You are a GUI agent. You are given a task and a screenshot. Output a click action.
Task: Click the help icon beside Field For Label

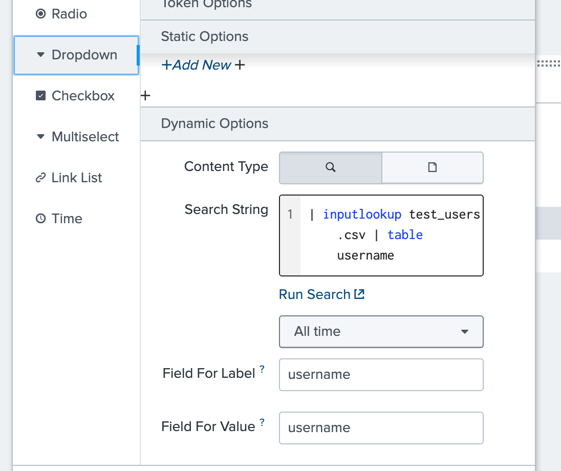pyautogui.click(x=262, y=369)
